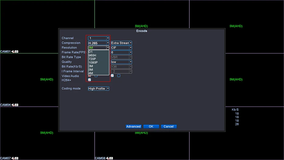
Task: Pick 3M from the resolution list
Action: pos(99,66)
